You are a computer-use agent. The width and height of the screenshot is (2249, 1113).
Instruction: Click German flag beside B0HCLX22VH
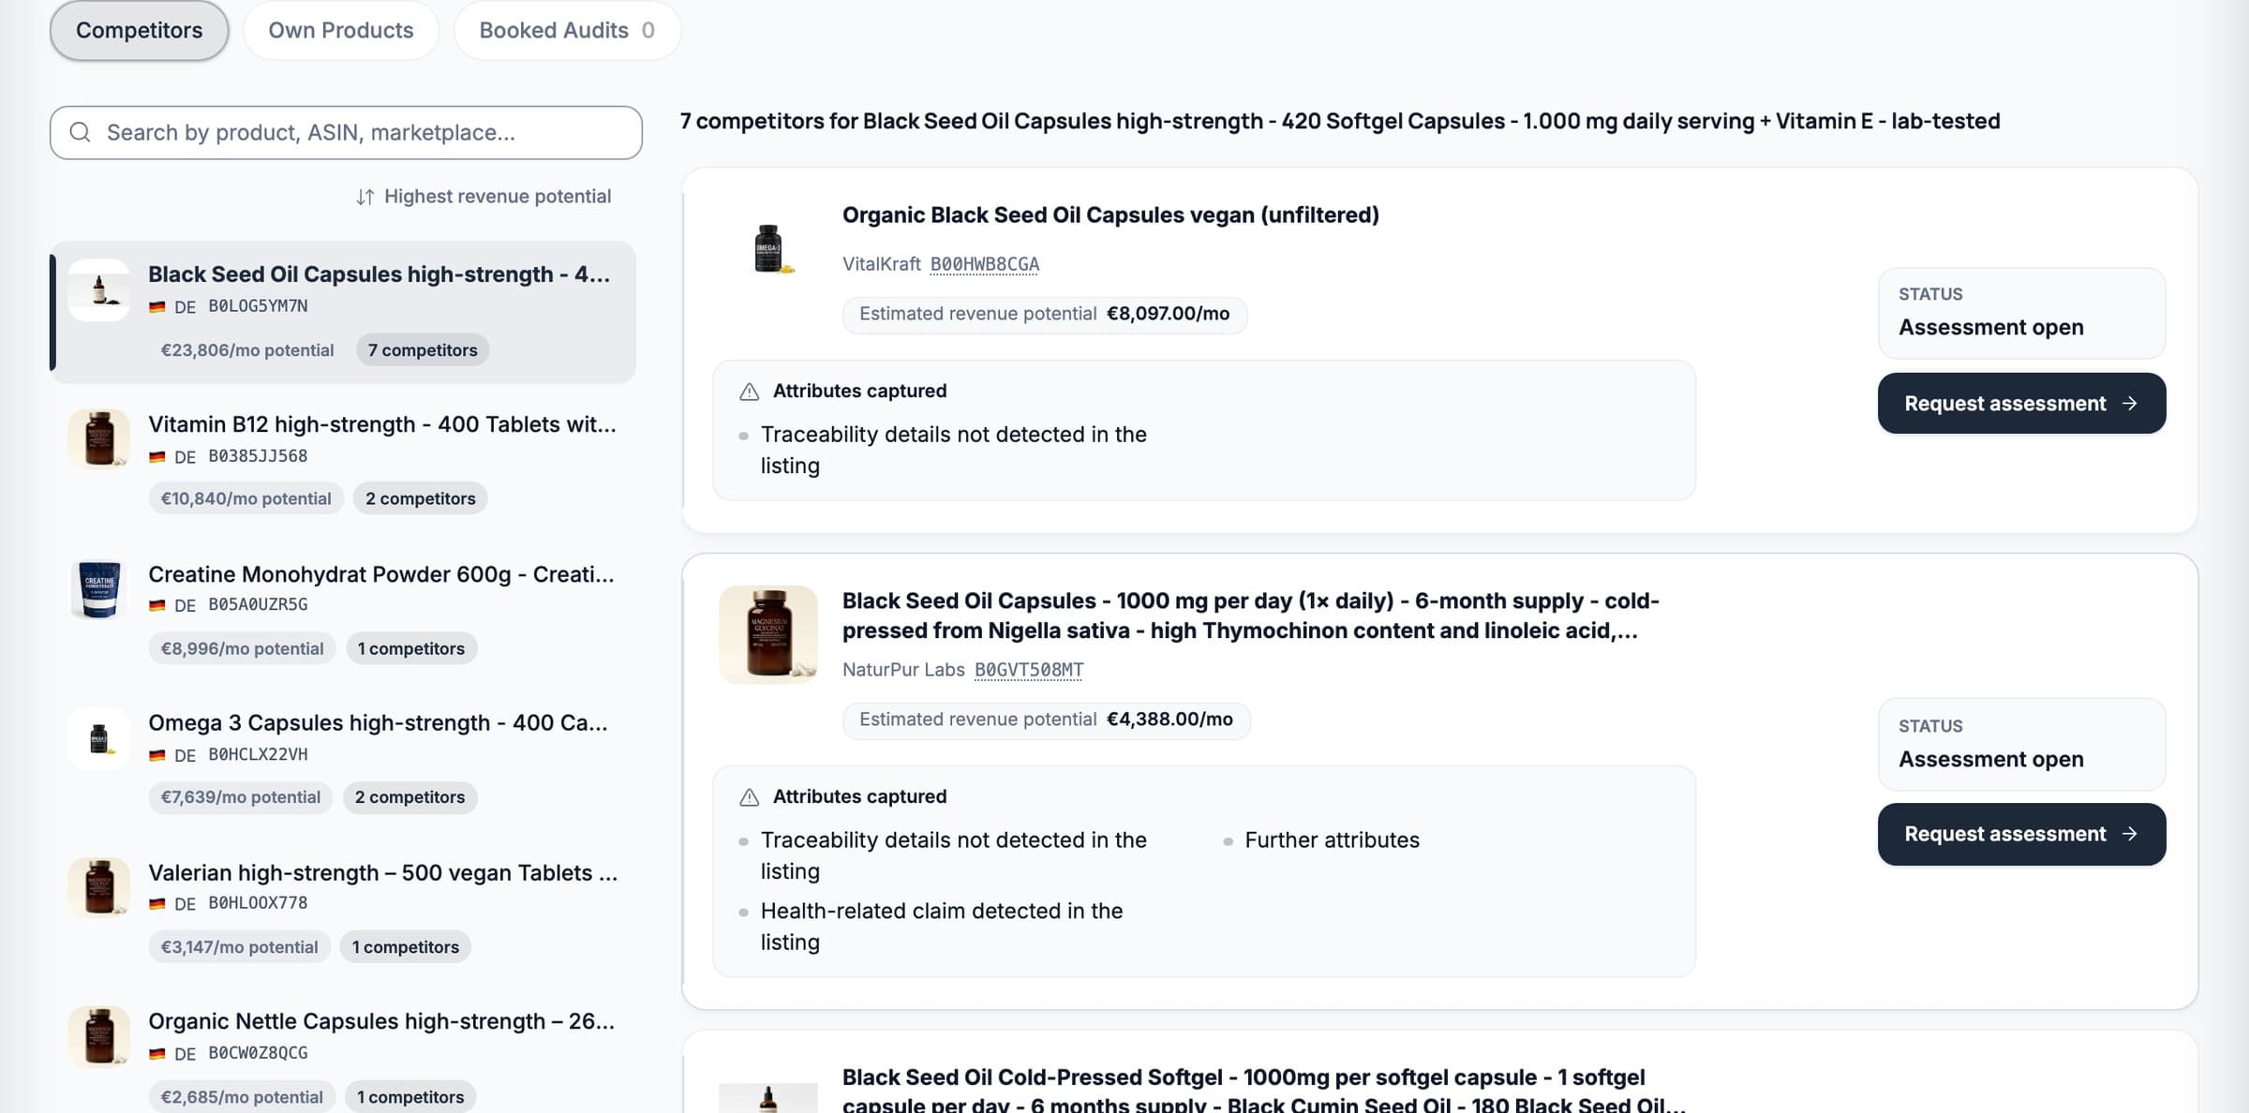tap(157, 755)
